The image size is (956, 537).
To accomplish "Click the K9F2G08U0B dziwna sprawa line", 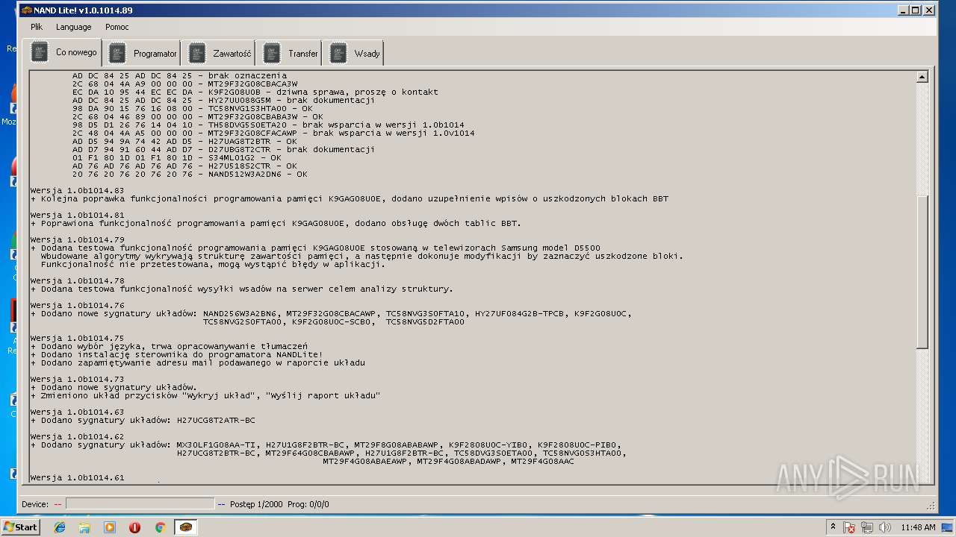I will point(255,92).
